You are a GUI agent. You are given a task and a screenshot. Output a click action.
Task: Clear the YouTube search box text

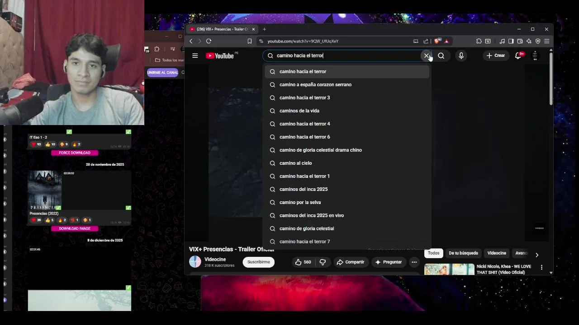pyautogui.click(x=426, y=56)
